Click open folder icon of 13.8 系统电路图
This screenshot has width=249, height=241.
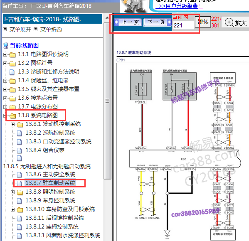pyautogui.click(x=13, y=116)
